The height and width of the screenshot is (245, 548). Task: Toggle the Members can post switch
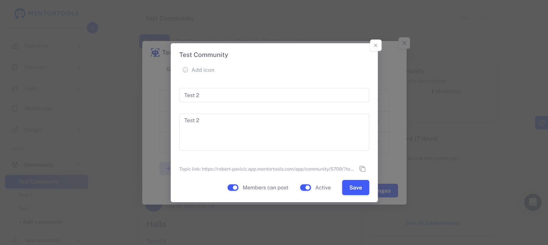[x=233, y=188]
